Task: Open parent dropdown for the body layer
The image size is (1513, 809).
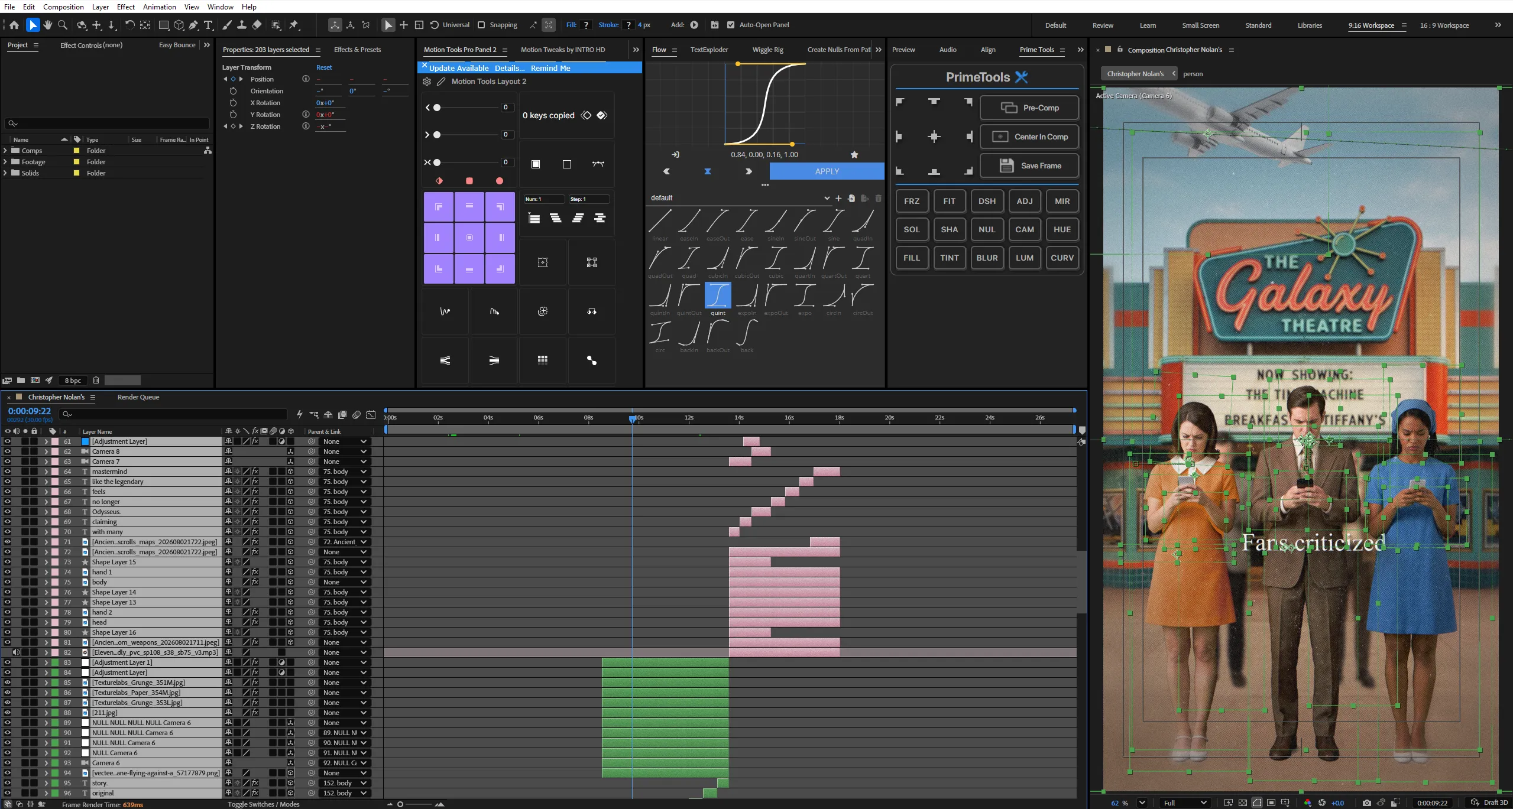Action: (345, 582)
